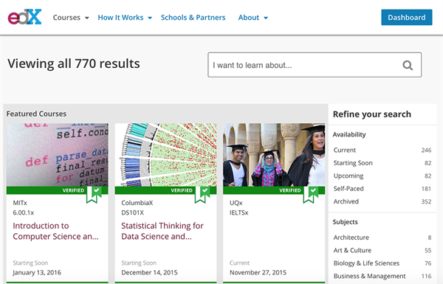Click the 181 count beside Self-Paced
The width and height of the screenshot is (443, 284).
pyautogui.click(x=426, y=189)
